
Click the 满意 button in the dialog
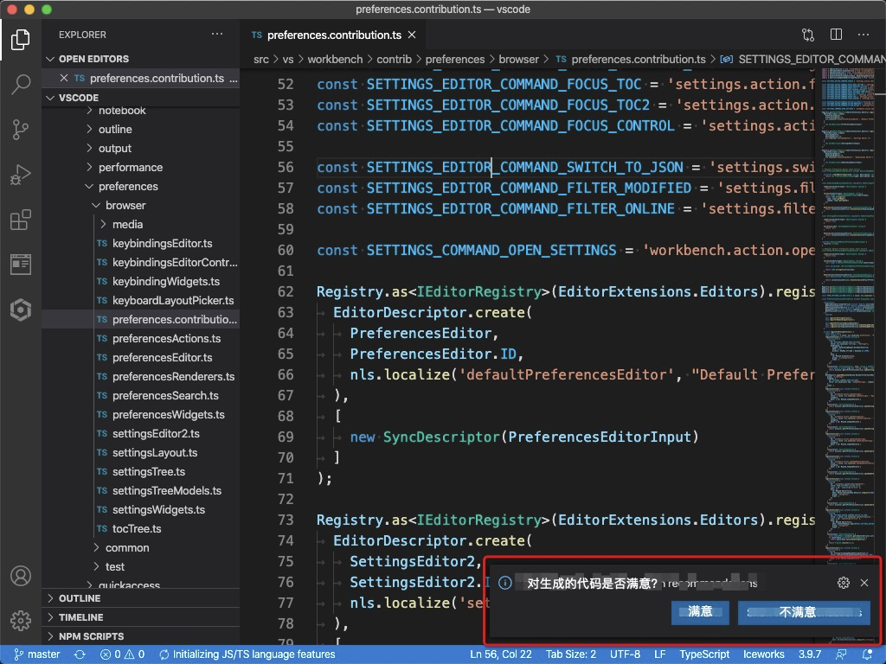coord(700,612)
